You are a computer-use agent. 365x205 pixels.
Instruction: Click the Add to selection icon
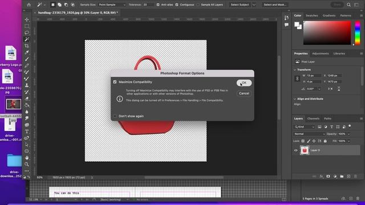[x=59, y=5]
